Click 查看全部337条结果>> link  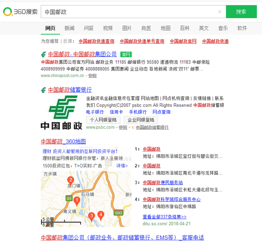coord(164,217)
